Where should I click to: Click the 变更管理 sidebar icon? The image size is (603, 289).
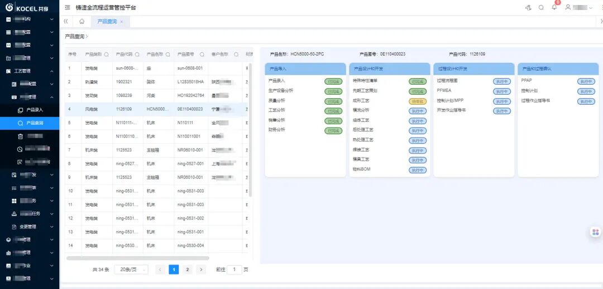coord(14,227)
